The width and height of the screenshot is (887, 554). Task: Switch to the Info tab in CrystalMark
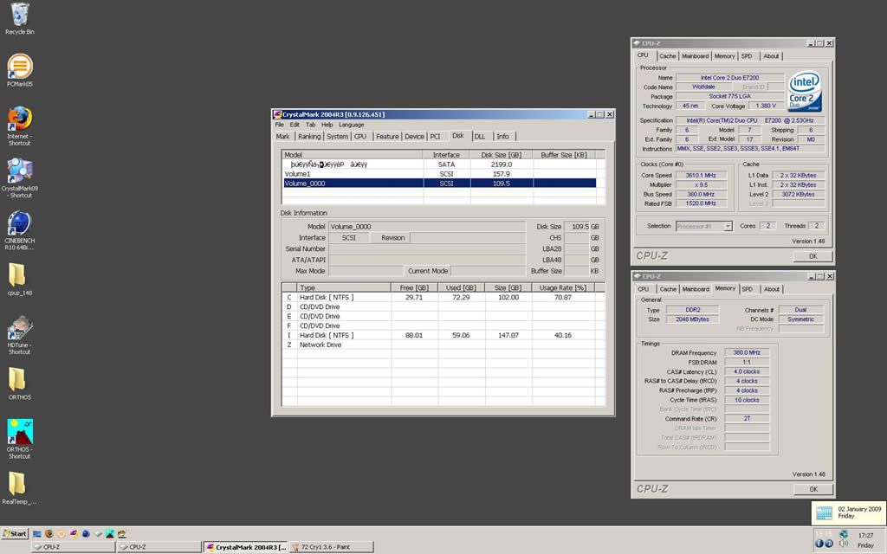tap(503, 136)
